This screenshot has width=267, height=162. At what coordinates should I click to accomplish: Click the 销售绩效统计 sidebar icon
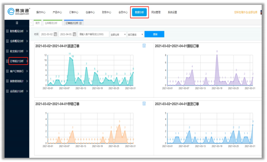tap(7, 81)
